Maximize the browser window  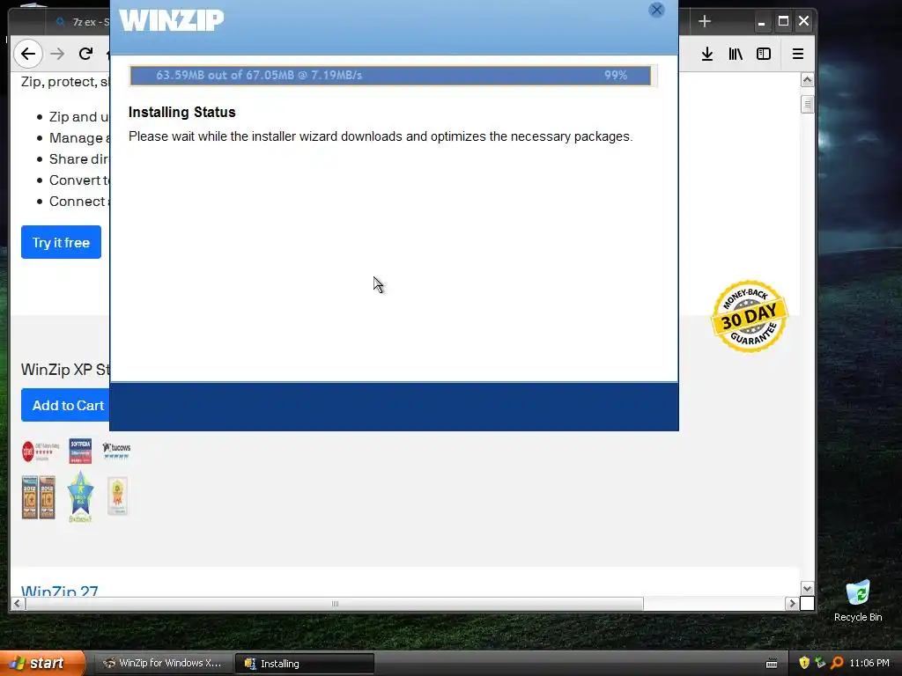coord(783,22)
